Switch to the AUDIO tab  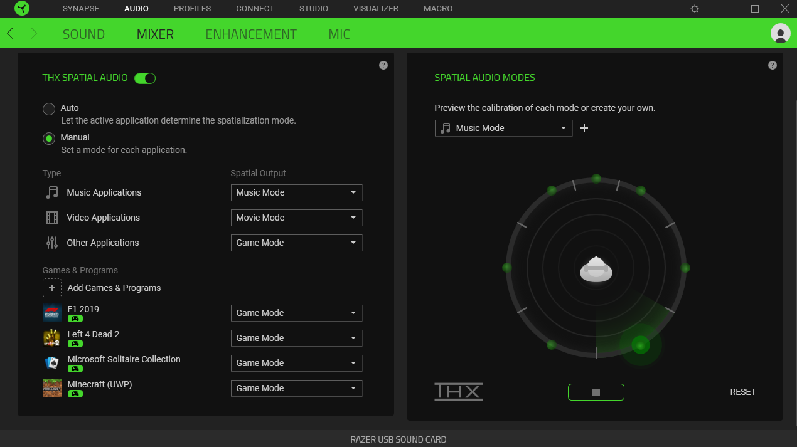click(137, 9)
